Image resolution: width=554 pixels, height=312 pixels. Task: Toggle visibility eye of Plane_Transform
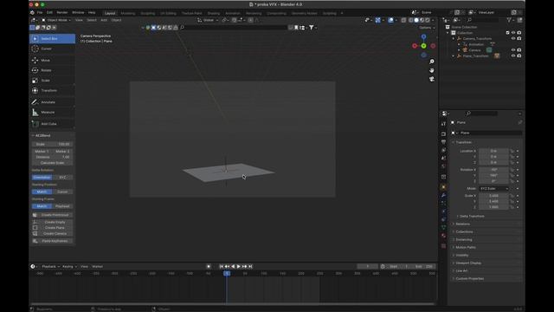[513, 55]
